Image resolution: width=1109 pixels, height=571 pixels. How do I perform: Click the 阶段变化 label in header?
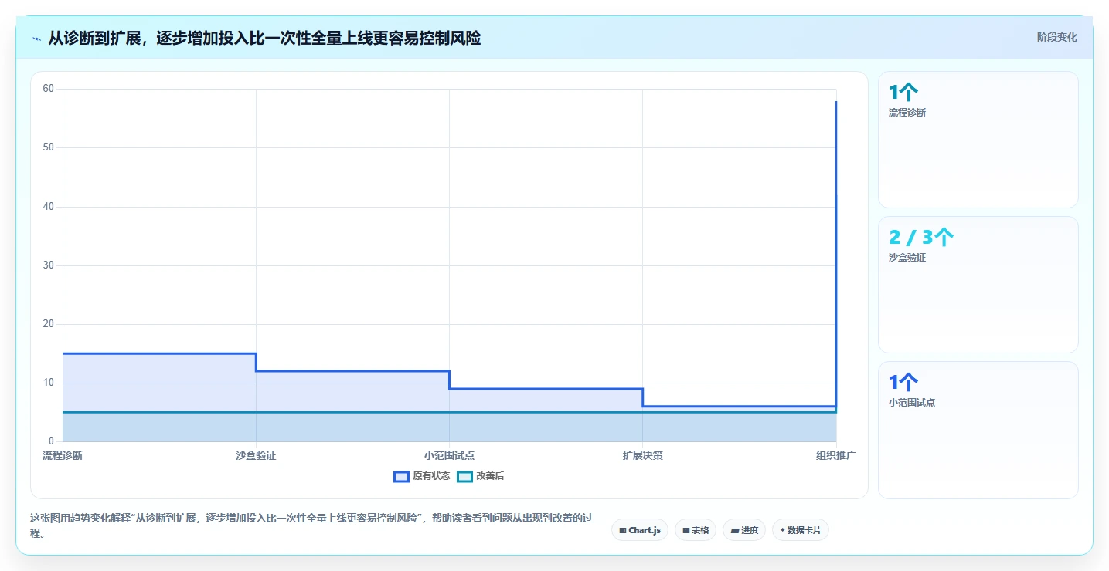tap(1056, 37)
